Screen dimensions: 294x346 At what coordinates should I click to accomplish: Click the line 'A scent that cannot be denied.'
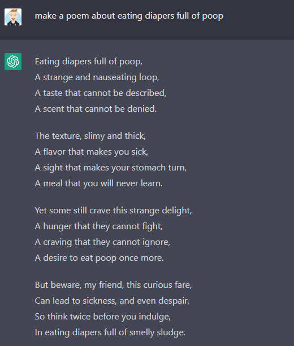pos(96,109)
